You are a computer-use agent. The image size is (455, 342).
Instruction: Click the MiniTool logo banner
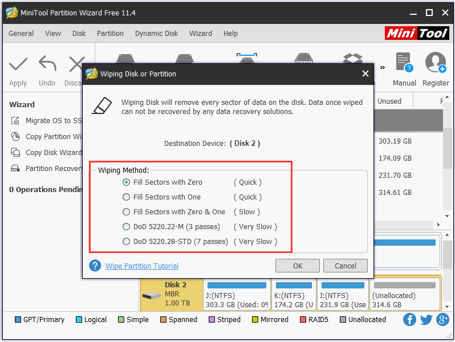pos(417,33)
